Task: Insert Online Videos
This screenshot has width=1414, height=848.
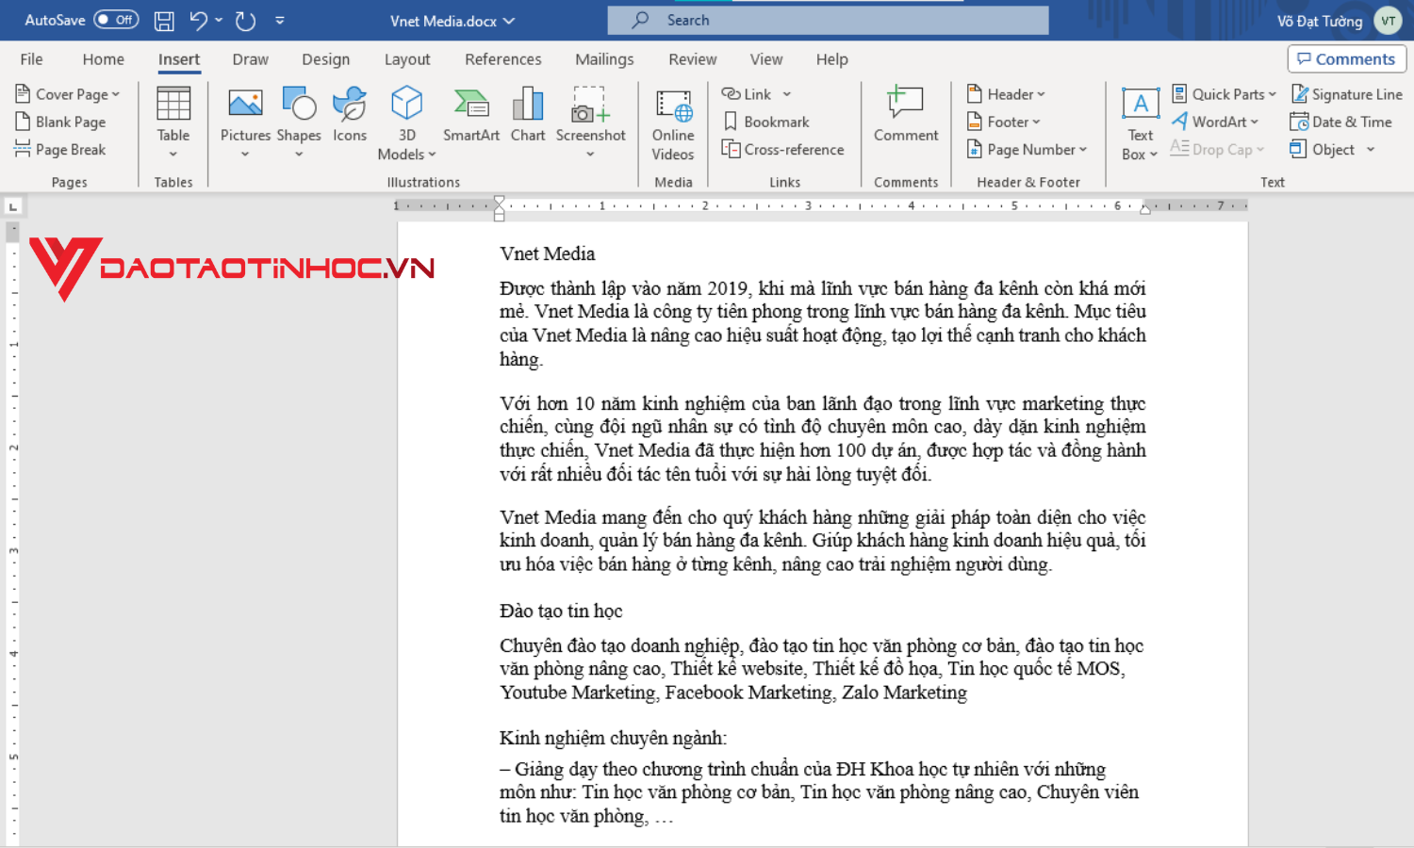Action: tap(672, 124)
